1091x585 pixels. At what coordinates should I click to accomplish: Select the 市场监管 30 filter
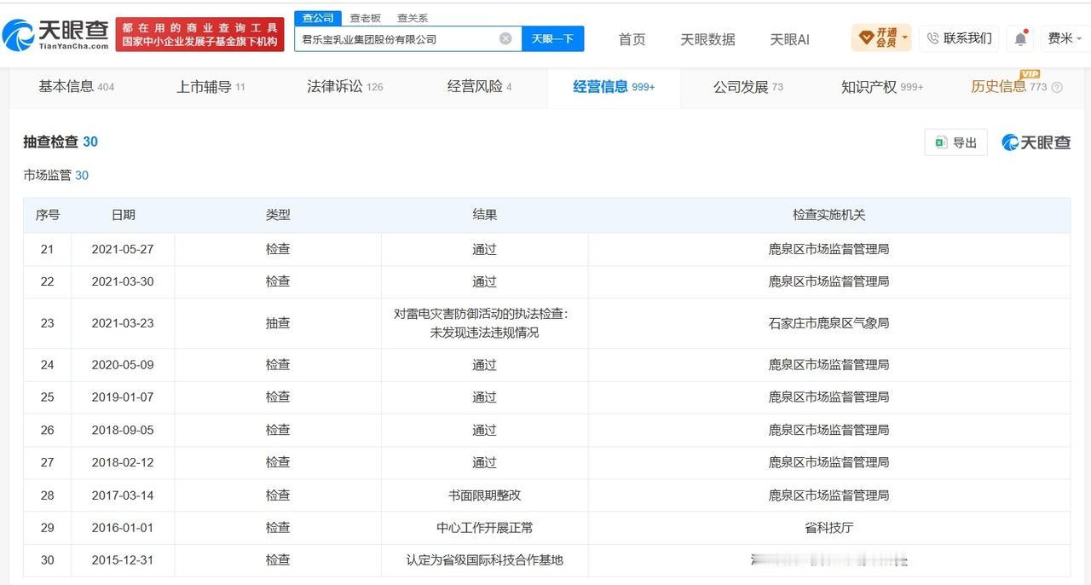55,175
